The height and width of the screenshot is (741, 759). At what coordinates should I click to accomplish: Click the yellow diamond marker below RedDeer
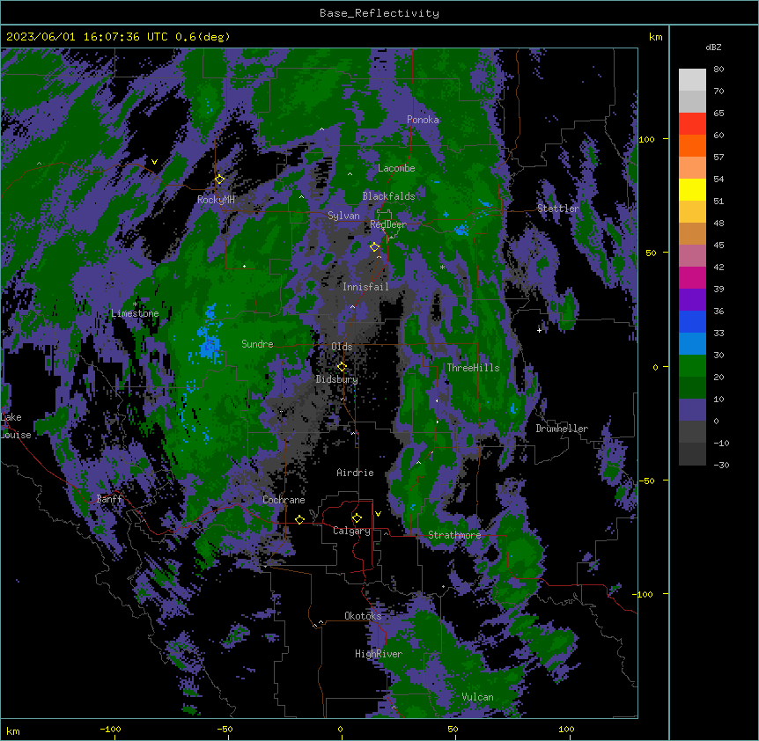click(x=374, y=247)
